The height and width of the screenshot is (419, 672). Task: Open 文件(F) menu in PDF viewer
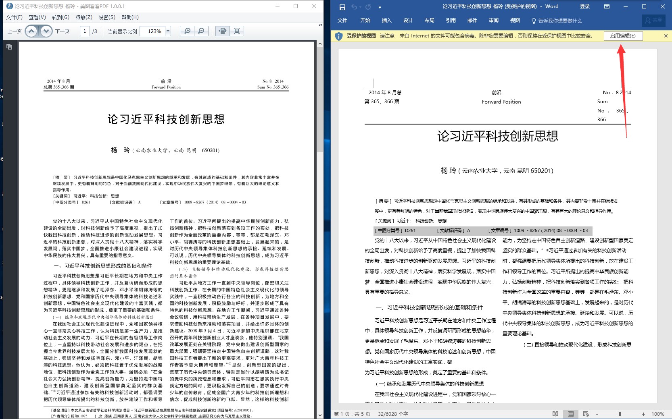coord(15,17)
